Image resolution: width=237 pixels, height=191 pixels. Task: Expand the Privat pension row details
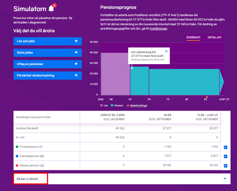226,147
